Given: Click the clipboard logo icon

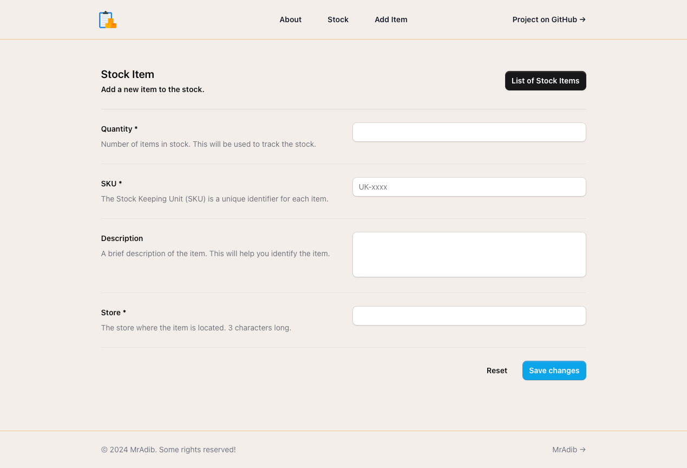Looking at the screenshot, I should coord(107,19).
